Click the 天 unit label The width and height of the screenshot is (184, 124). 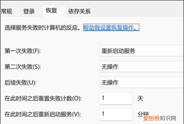coord(140,99)
